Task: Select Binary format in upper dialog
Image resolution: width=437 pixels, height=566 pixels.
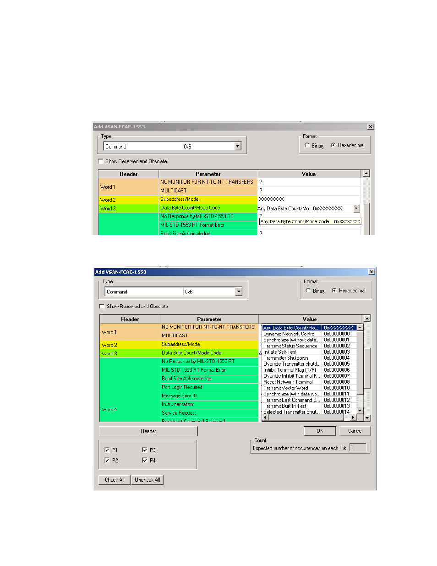Action: pyautogui.click(x=307, y=146)
